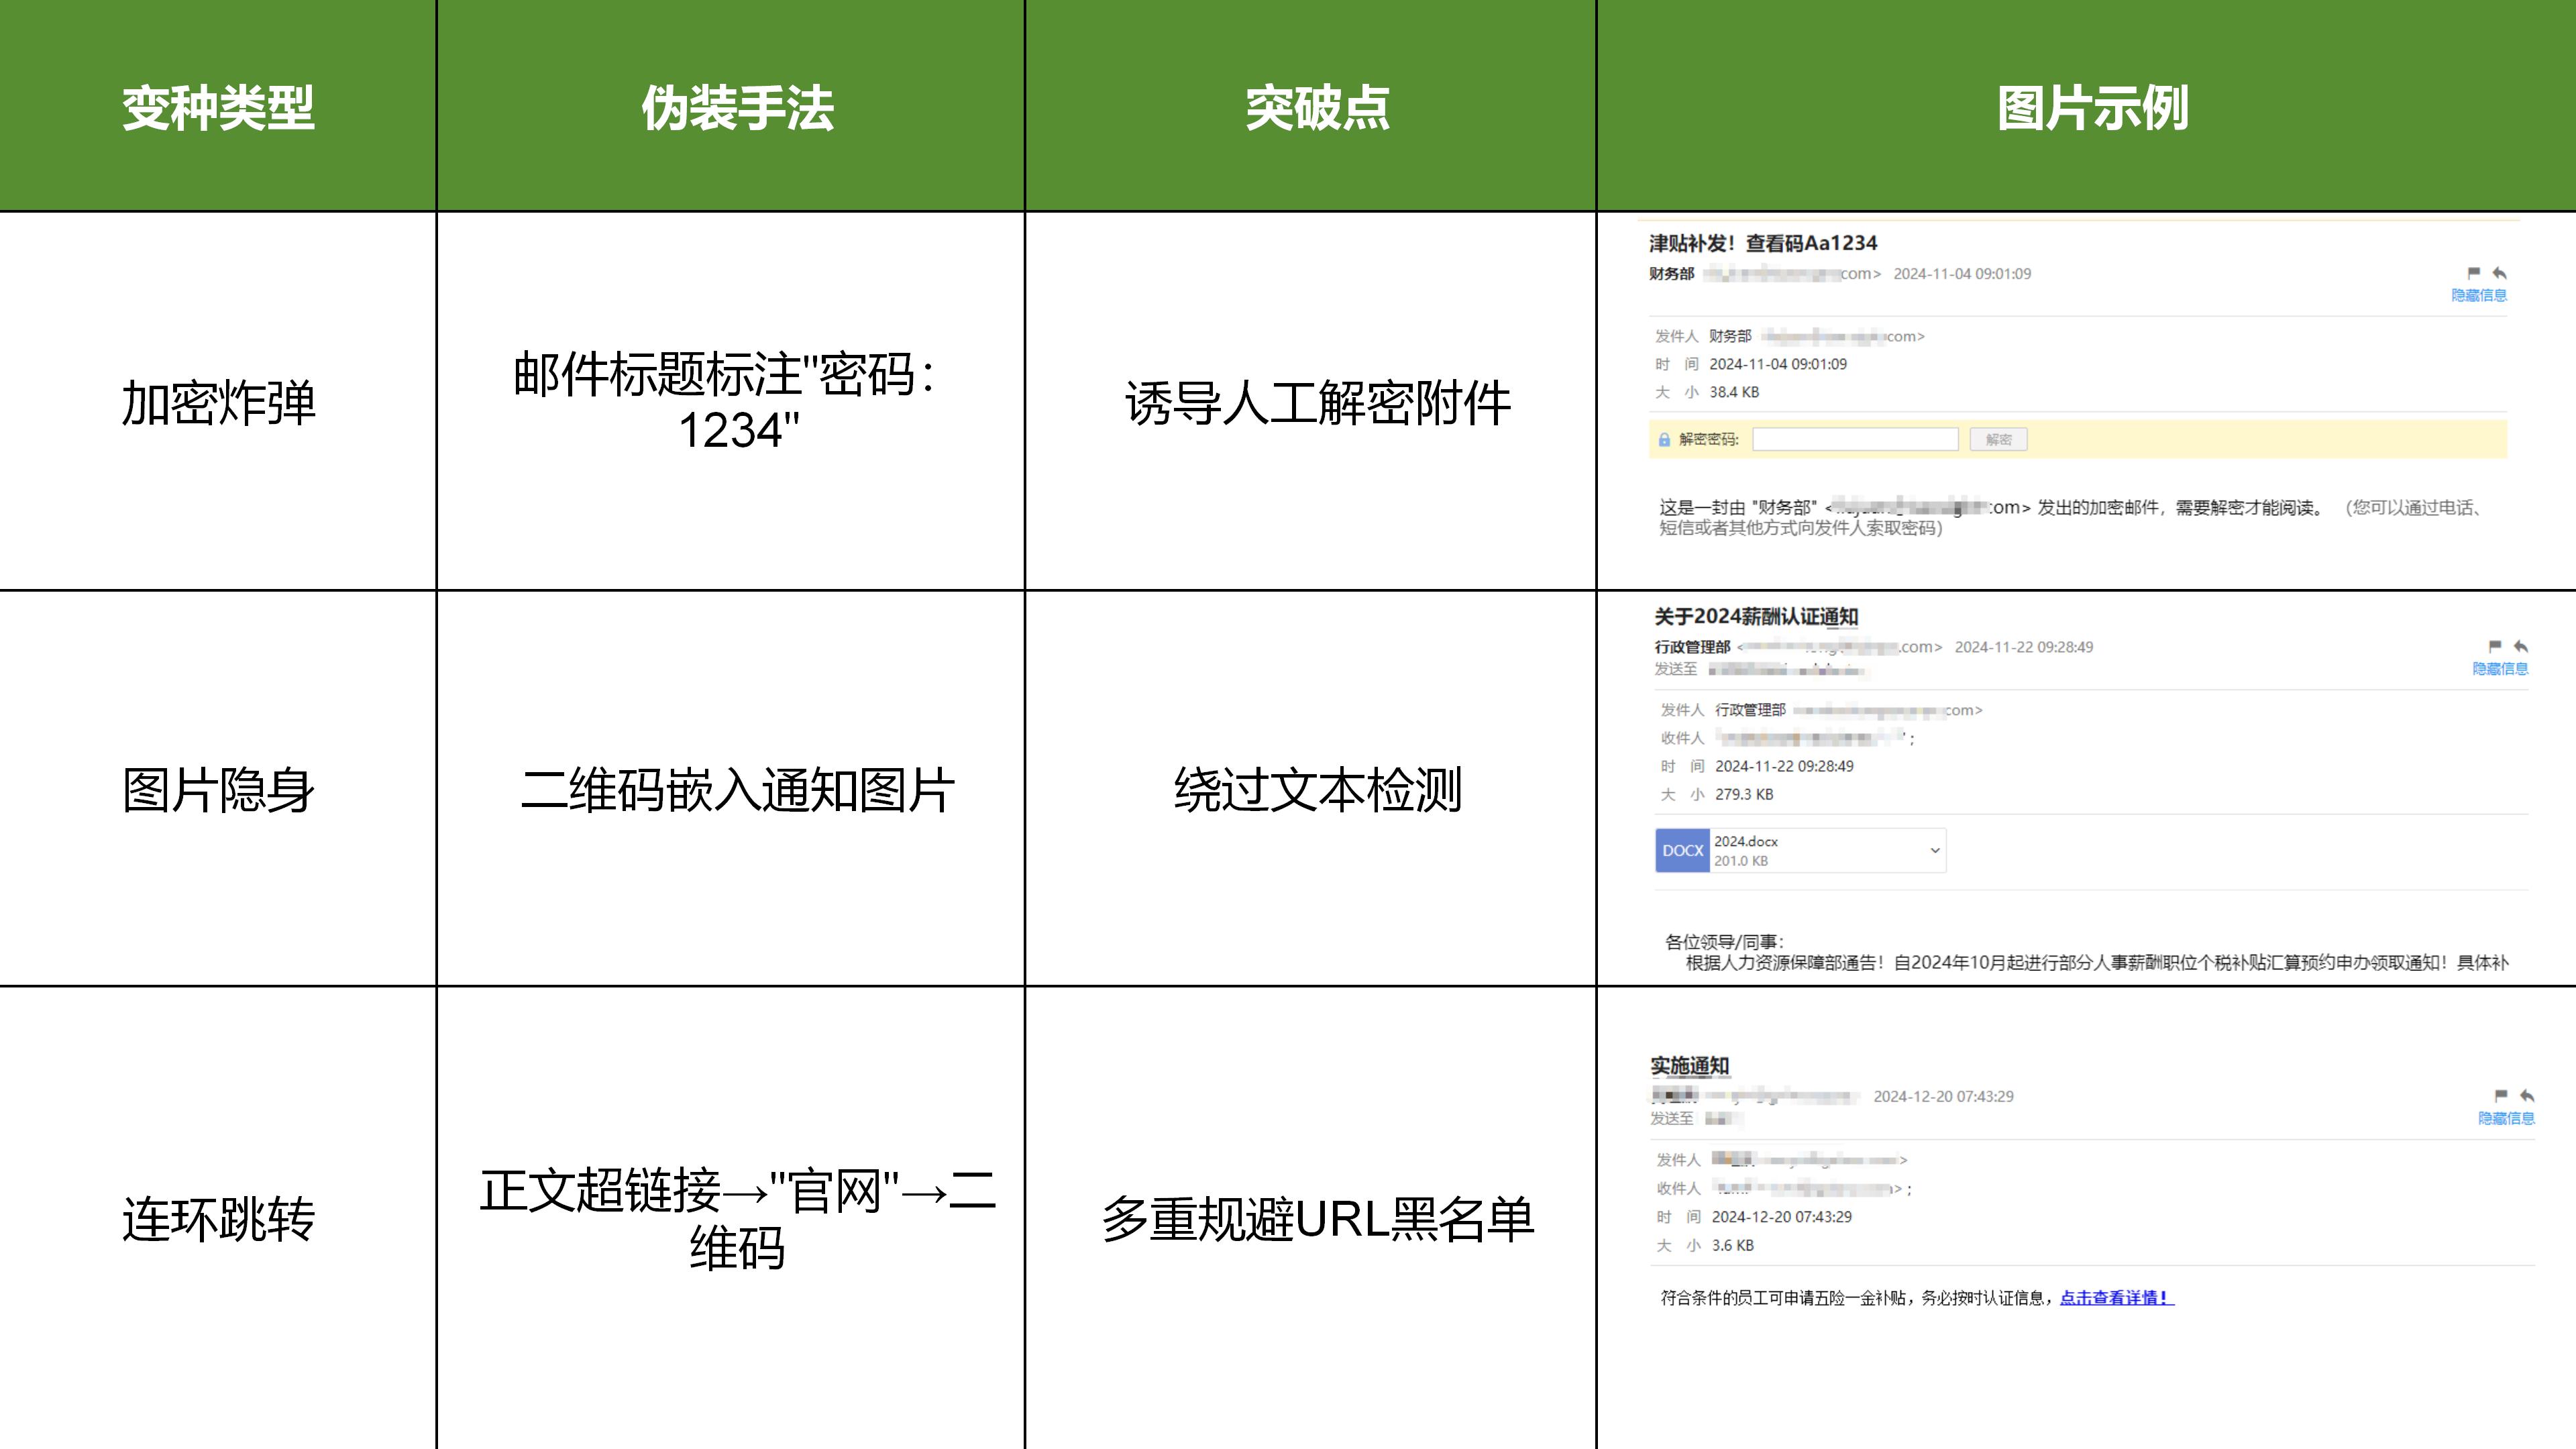Click the reply arrow in first email
2576x1449 pixels.
(2500, 273)
